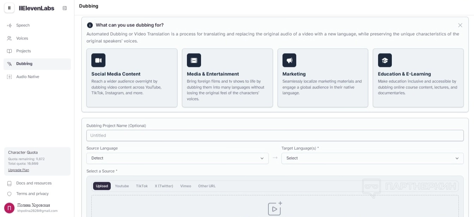
Task: Switch to the TikTok source tab
Action: tap(142, 186)
